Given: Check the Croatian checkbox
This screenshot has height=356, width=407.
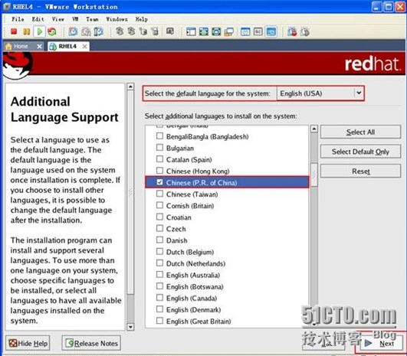Looking at the screenshot, I should (x=159, y=217).
